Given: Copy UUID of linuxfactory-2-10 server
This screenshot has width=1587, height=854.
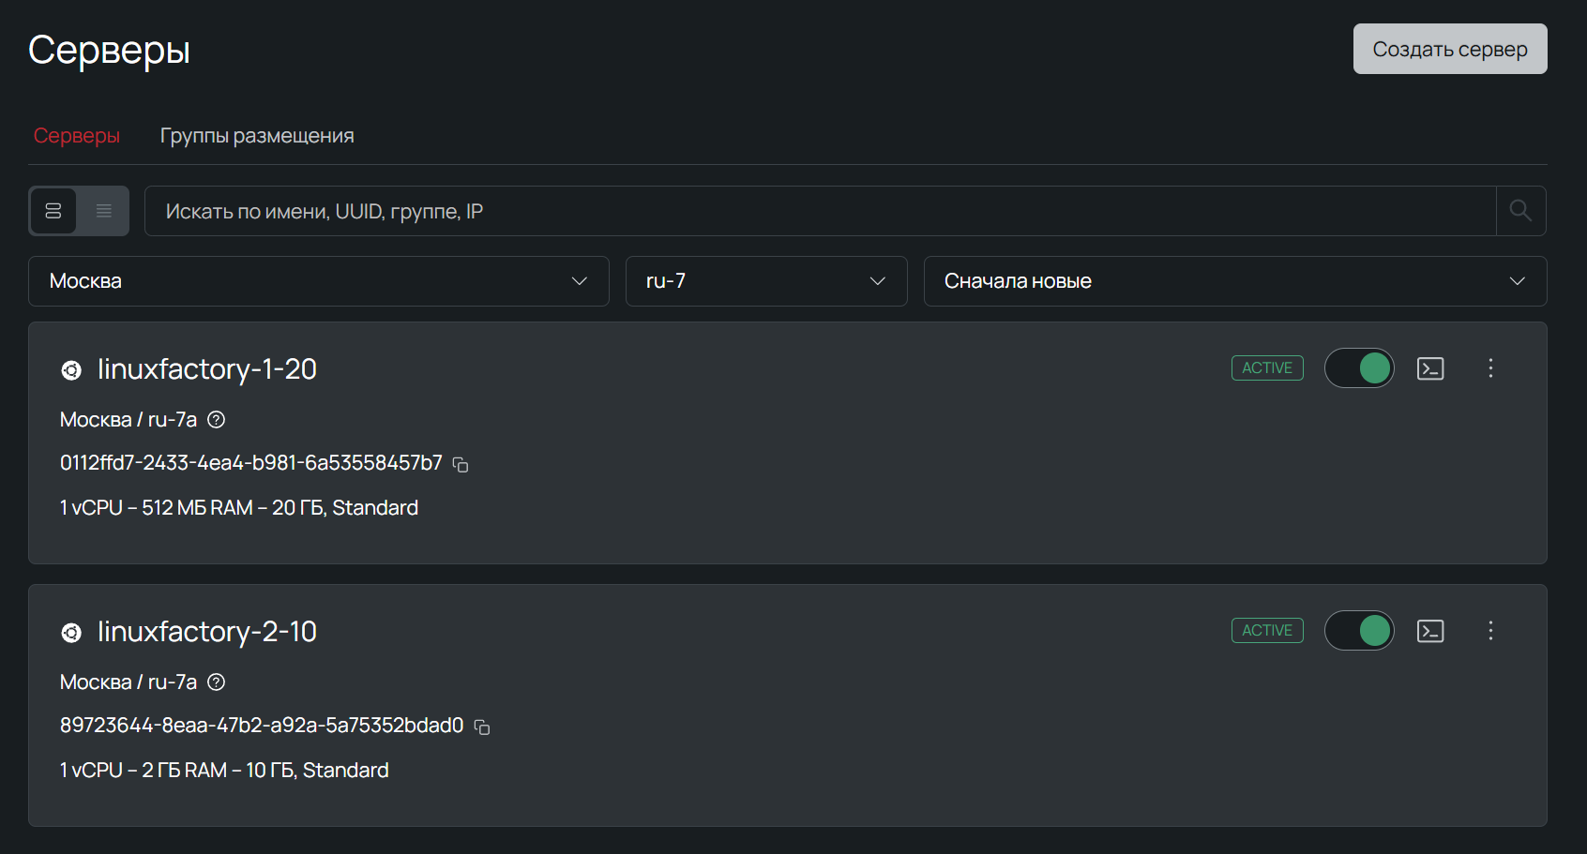Looking at the screenshot, I should [x=482, y=727].
